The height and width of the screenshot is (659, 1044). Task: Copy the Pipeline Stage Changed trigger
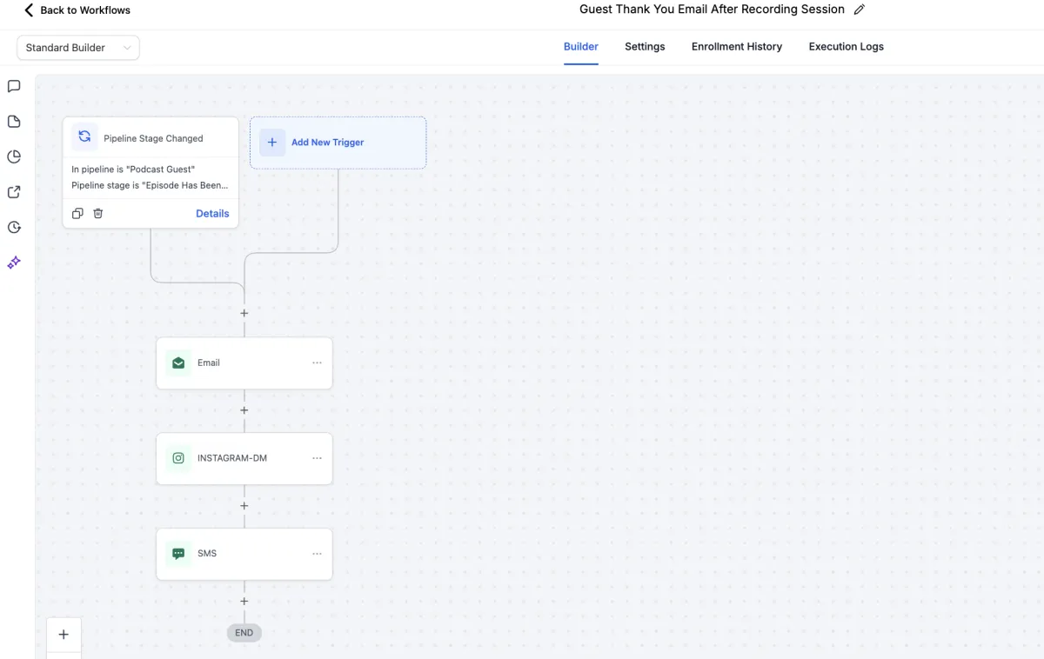(77, 213)
